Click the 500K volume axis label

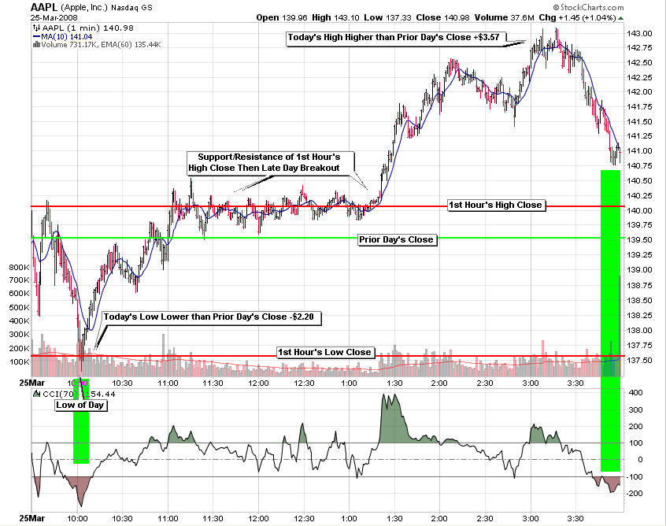19,307
